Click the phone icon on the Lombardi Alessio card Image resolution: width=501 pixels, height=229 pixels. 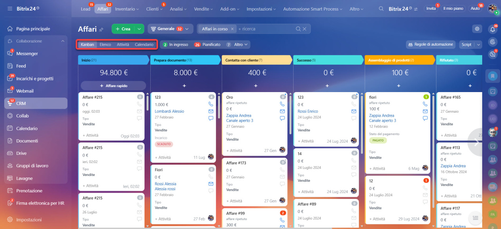pos(211,104)
